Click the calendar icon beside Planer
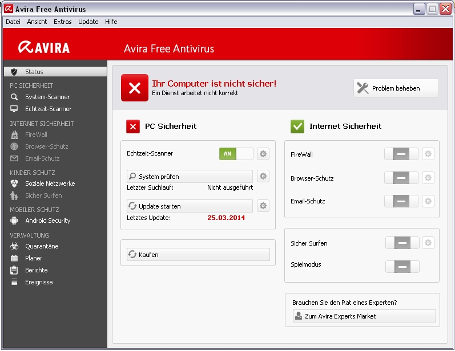 [x=14, y=258]
